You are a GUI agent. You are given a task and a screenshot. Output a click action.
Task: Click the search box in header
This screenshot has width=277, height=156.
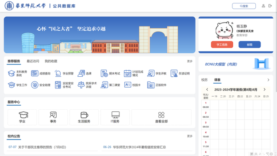point(244,6)
